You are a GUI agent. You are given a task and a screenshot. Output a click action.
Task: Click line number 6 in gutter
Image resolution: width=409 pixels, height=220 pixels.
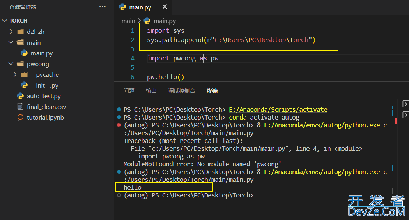133,77
